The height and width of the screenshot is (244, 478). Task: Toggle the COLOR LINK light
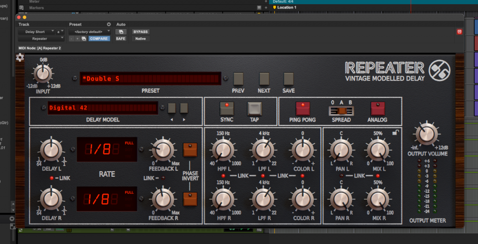[302, 176]
